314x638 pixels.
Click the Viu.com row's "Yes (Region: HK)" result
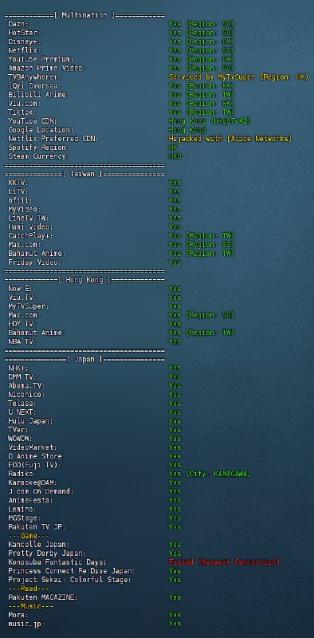[202, 104]
